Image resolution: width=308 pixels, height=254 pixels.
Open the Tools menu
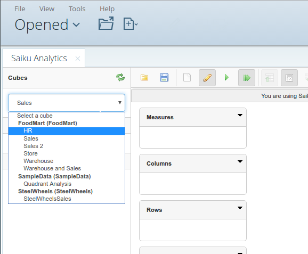[77, 9]
